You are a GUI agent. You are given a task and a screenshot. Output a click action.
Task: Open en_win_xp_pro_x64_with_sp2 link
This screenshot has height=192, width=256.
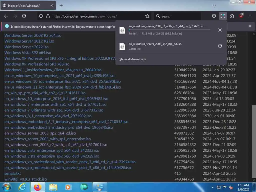click(x=45, y=93)
